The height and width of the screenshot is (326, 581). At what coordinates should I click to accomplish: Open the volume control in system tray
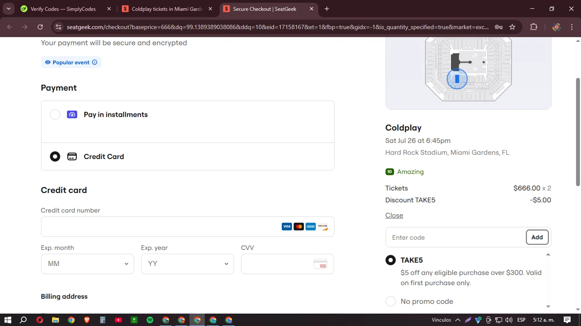[x=509, y=320]
